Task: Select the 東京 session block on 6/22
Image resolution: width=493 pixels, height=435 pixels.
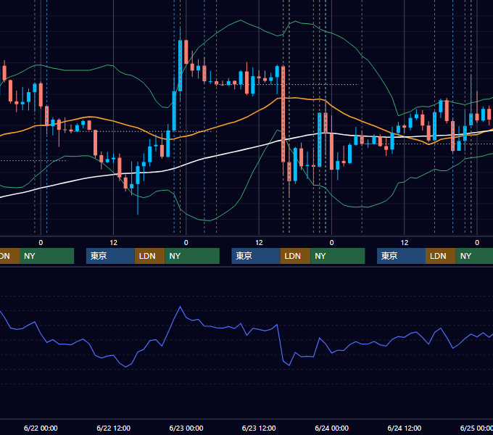Action: [x=110, y=256]
